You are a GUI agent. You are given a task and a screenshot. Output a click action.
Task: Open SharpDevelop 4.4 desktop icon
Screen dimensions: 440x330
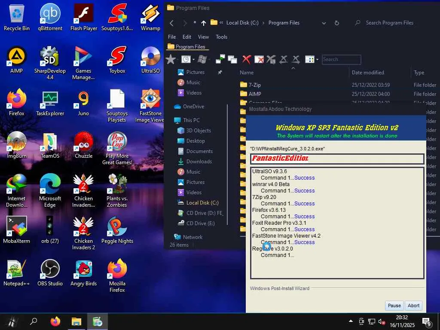(50, 63)
